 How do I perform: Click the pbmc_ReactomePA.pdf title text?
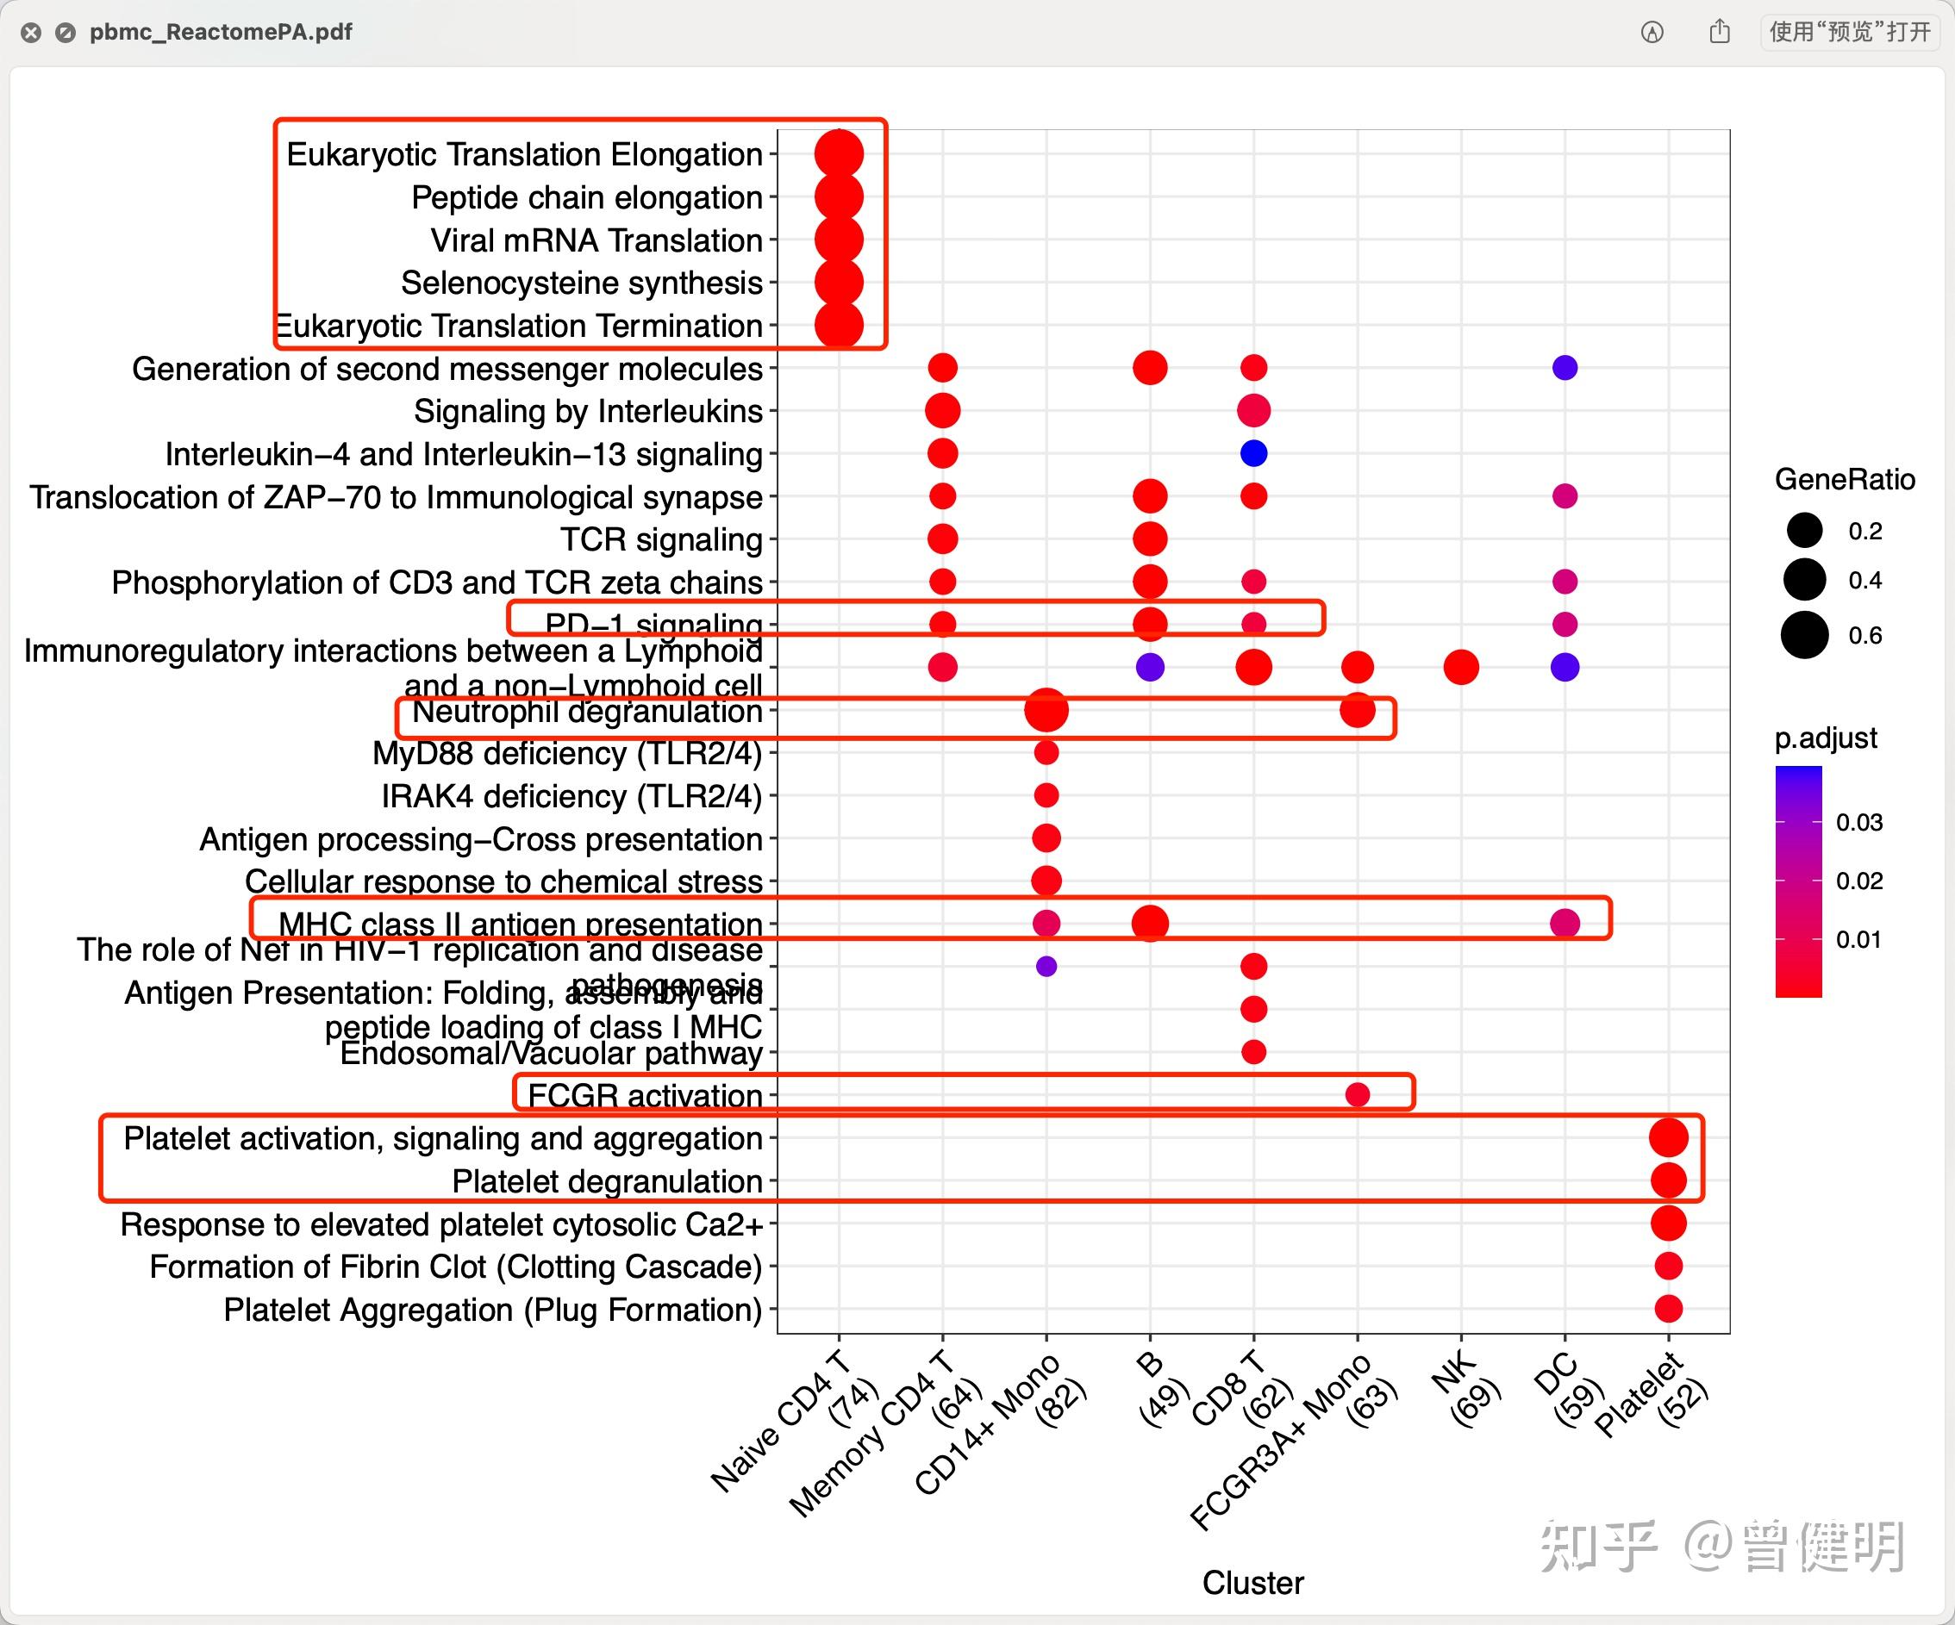pyautogui.click(x=221, y=33)
